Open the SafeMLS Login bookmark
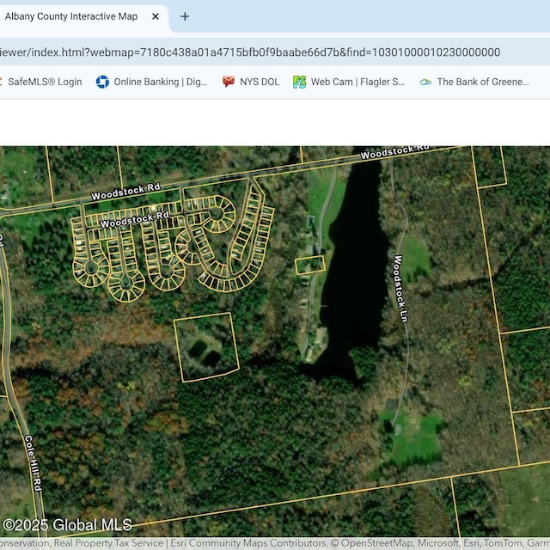550x550 pixels. (x=42, y=82)
